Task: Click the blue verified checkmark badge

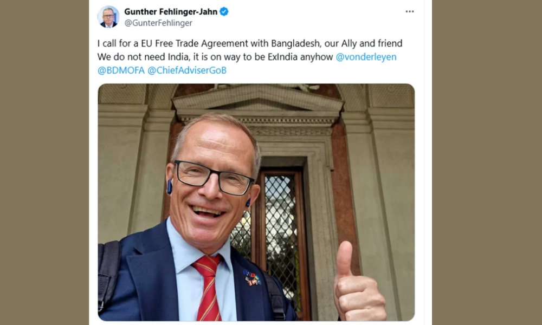Action: [x=224, y=12]
